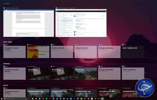This screenshot has height=100, width=157.
Task: Open 20190203110522_1.jpg activity card
Action: [x=133, y=93]
